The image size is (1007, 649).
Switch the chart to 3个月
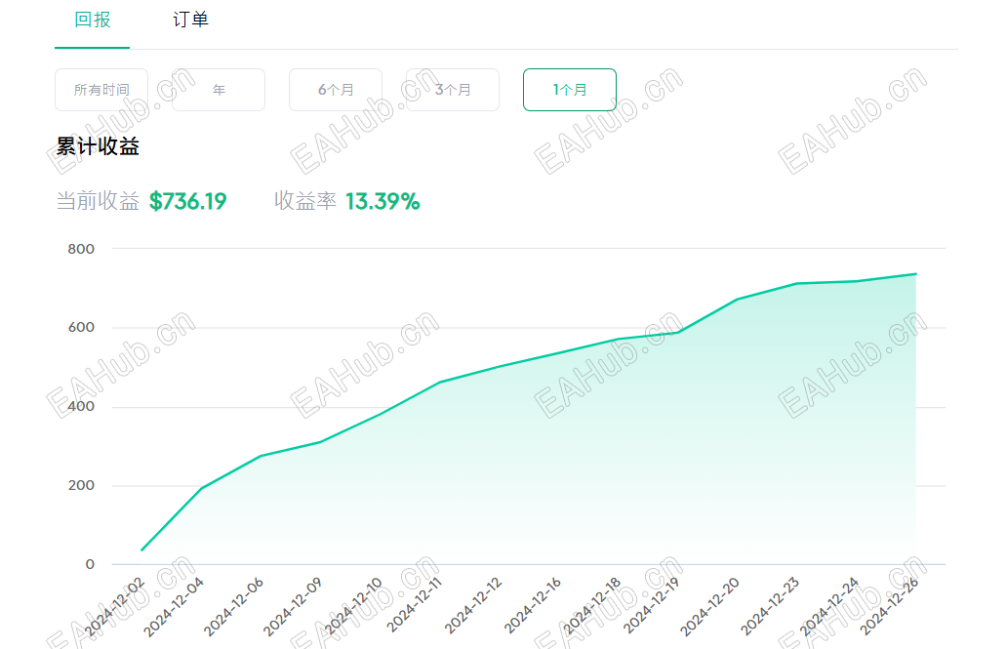[453, 90]
